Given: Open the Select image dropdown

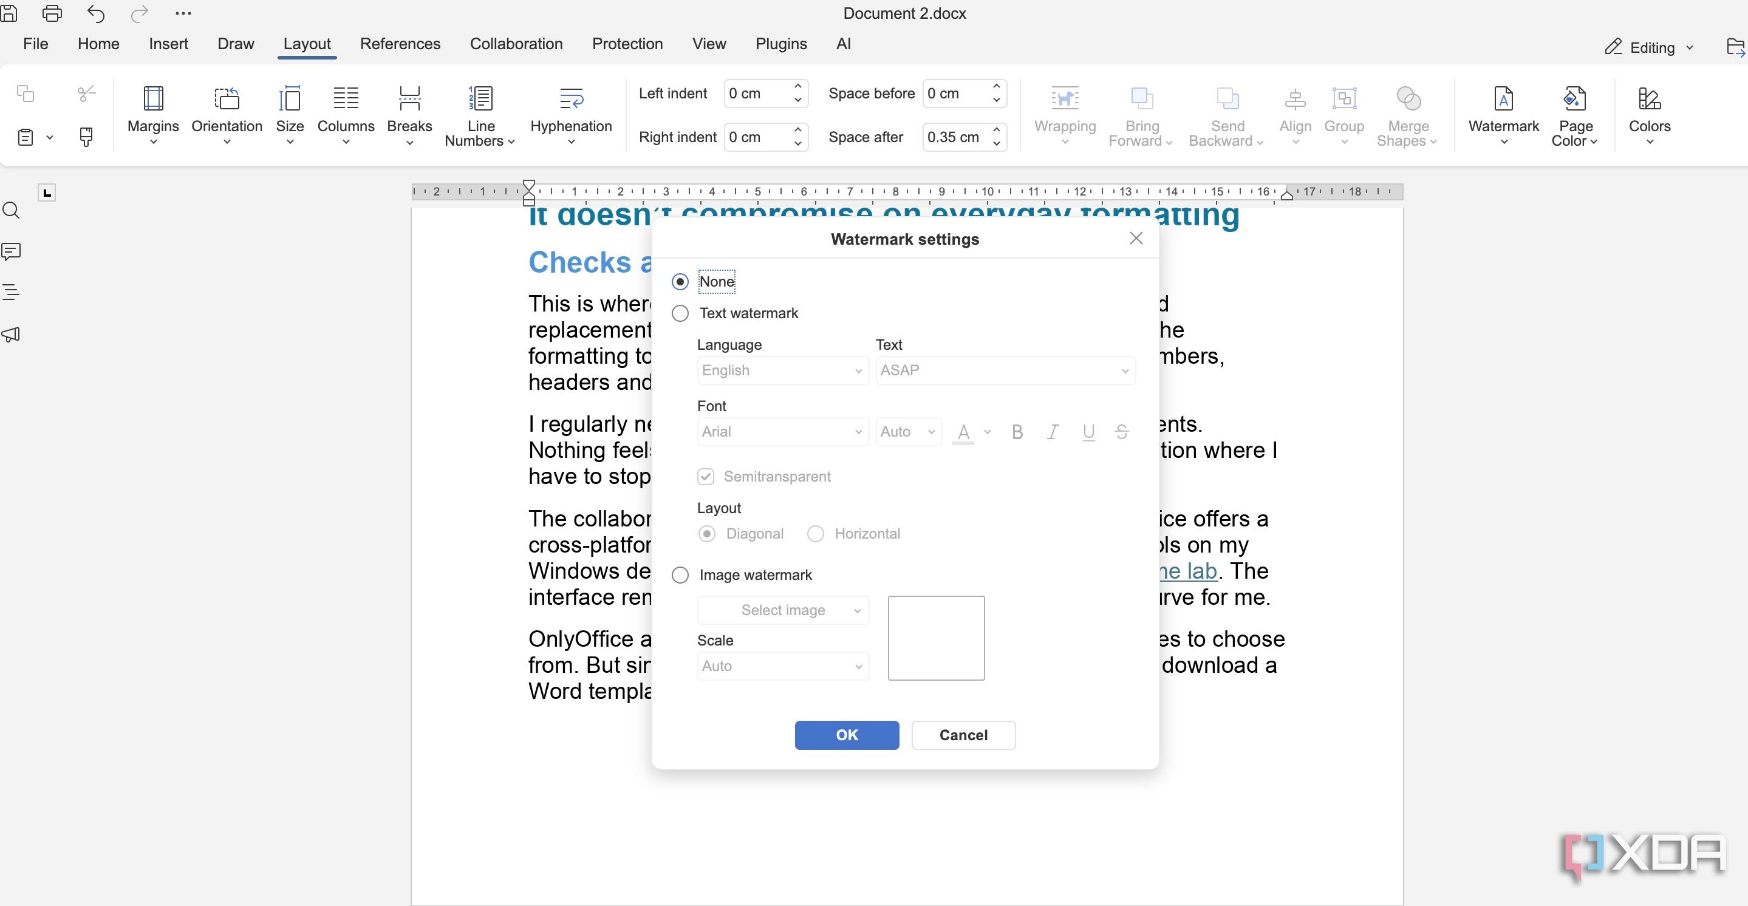Looking at the screenshot, I should 783,610.
